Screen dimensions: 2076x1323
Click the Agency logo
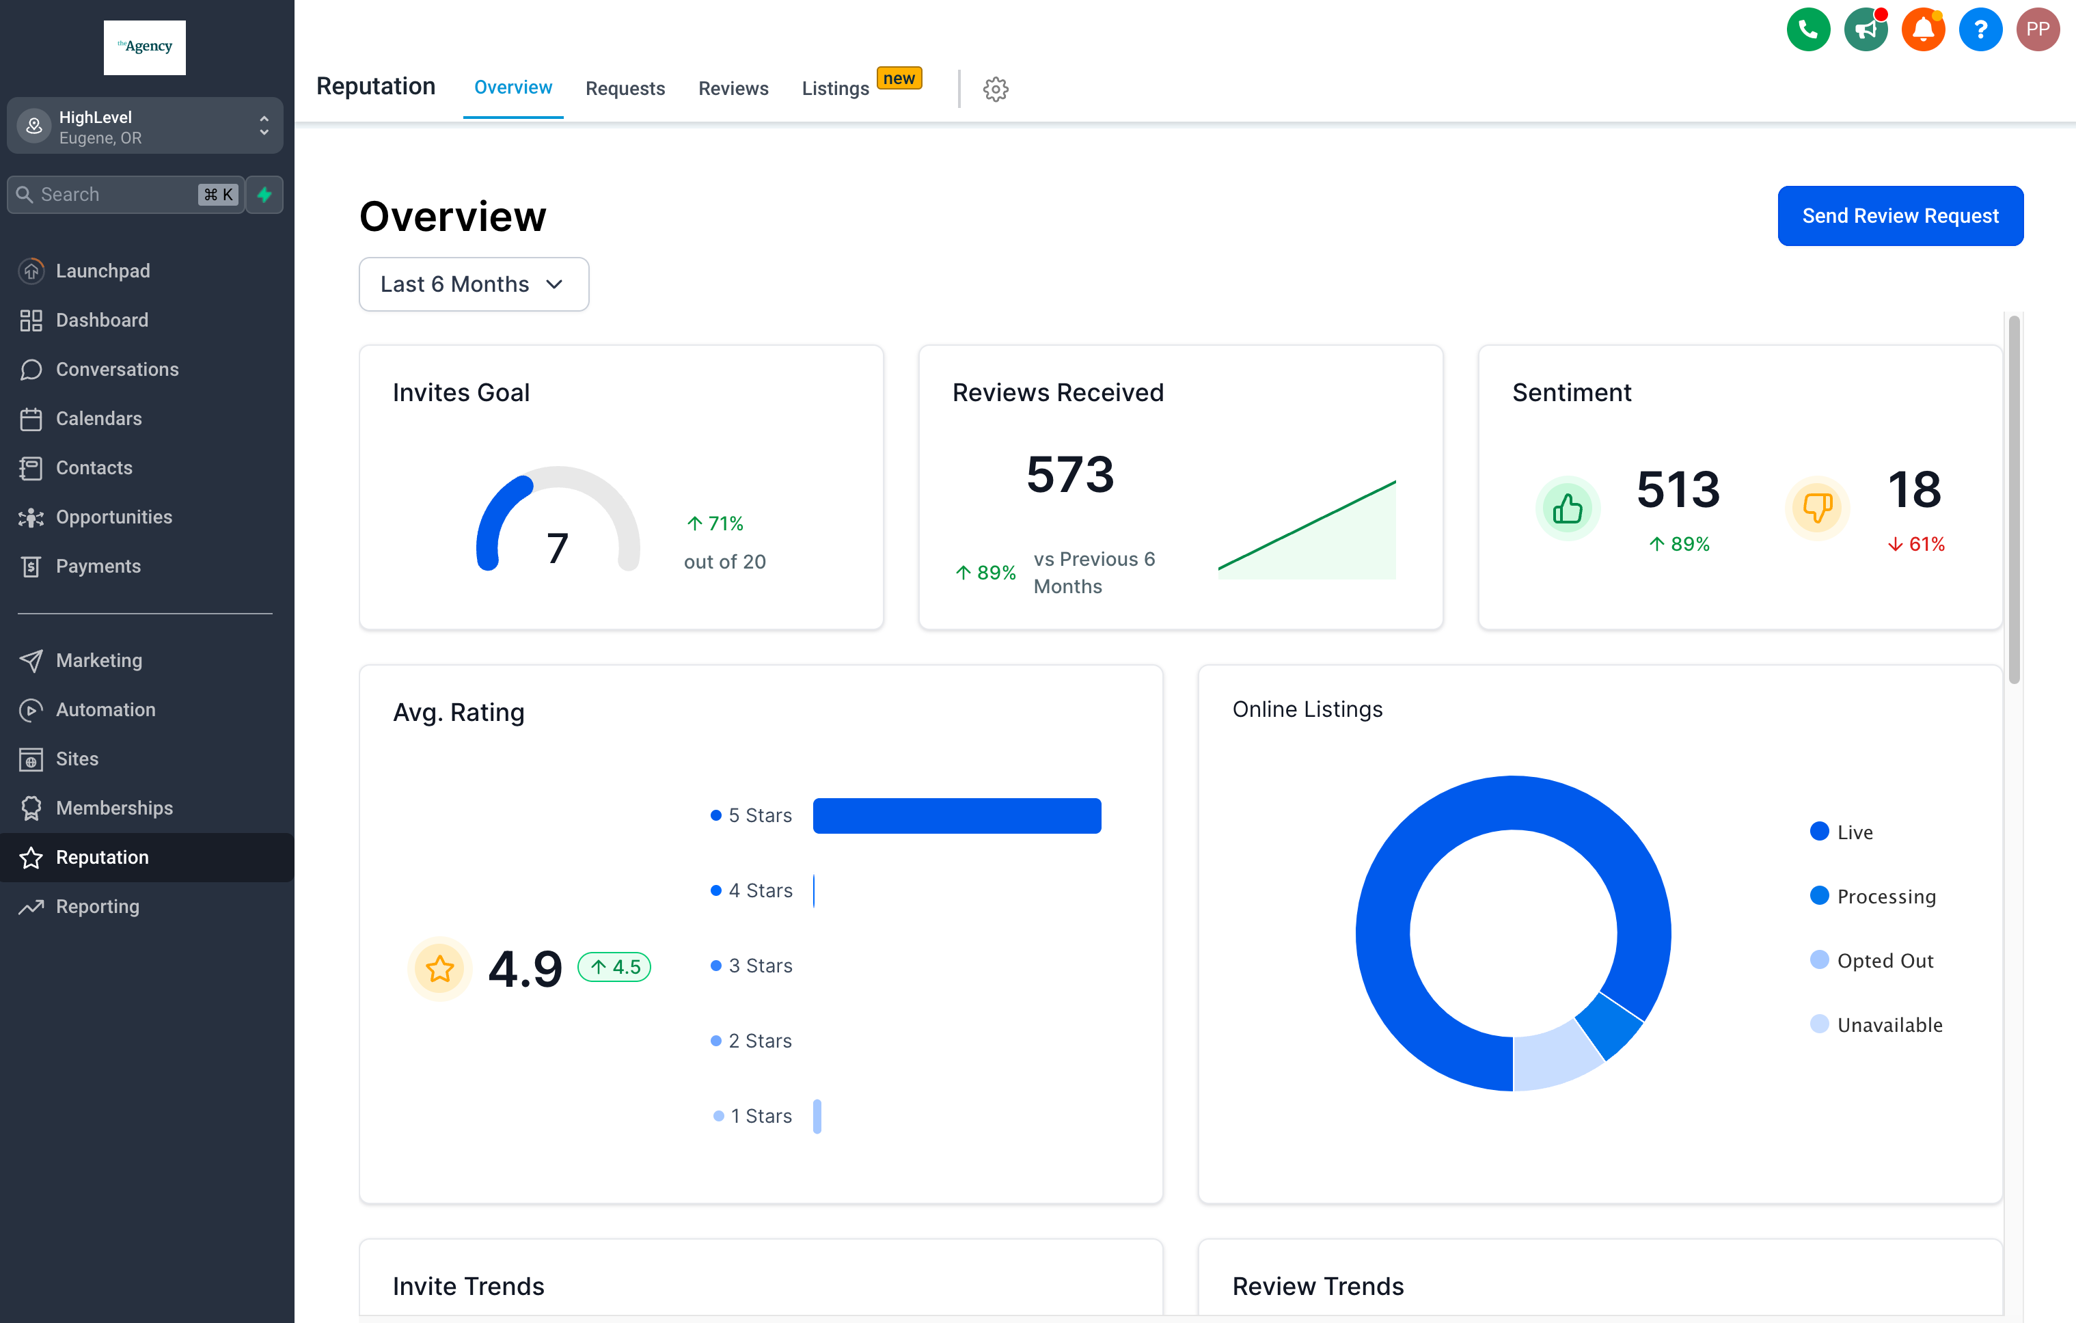click(145, 47)
